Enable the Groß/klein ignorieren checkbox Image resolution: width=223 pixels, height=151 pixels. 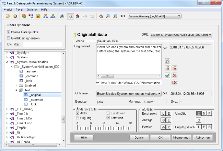(x=8, y=38)
